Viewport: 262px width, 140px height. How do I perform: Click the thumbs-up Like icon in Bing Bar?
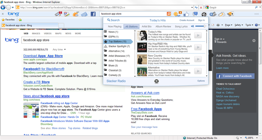[186, 14]
